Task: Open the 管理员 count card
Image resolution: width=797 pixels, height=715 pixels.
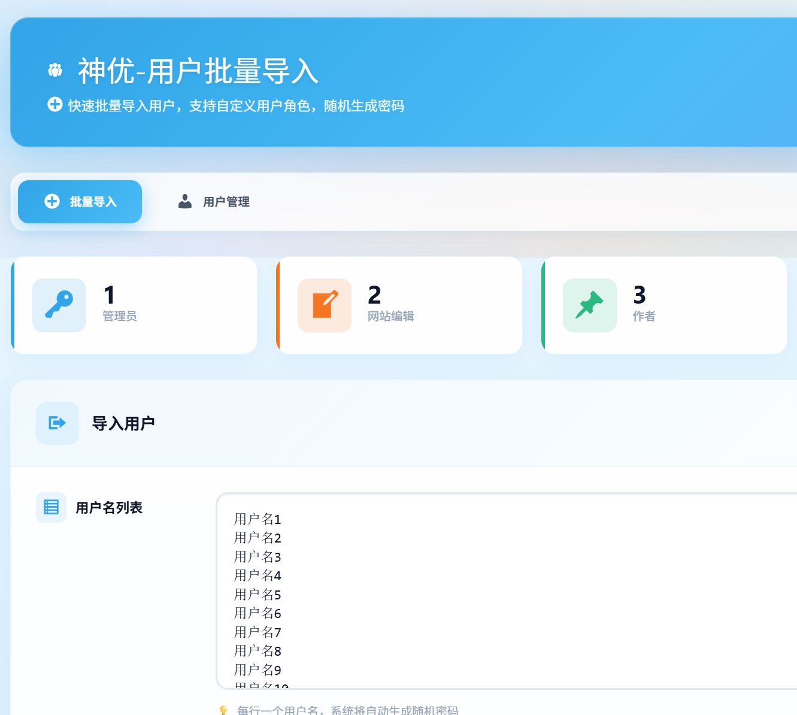Action: (134, 305)
